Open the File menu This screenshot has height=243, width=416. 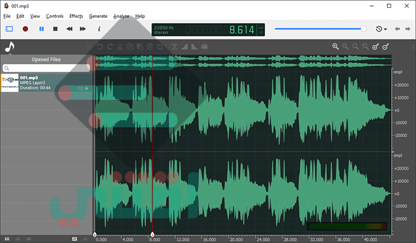pyautogui.click(x=7, y=16)
